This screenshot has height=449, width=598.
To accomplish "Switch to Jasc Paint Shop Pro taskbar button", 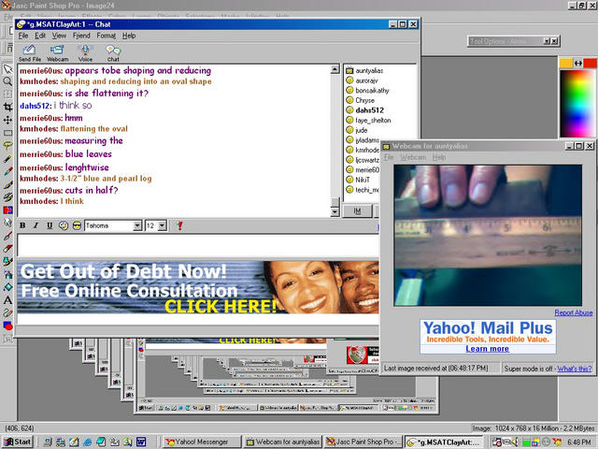I will 363,442.
